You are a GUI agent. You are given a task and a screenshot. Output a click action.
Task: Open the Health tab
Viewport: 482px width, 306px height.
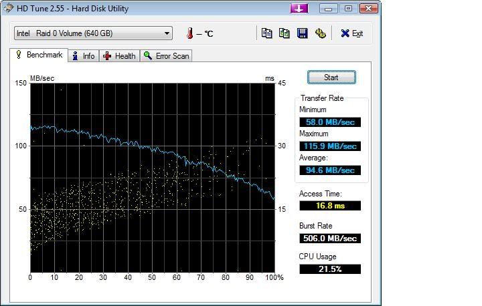[120, 56]
